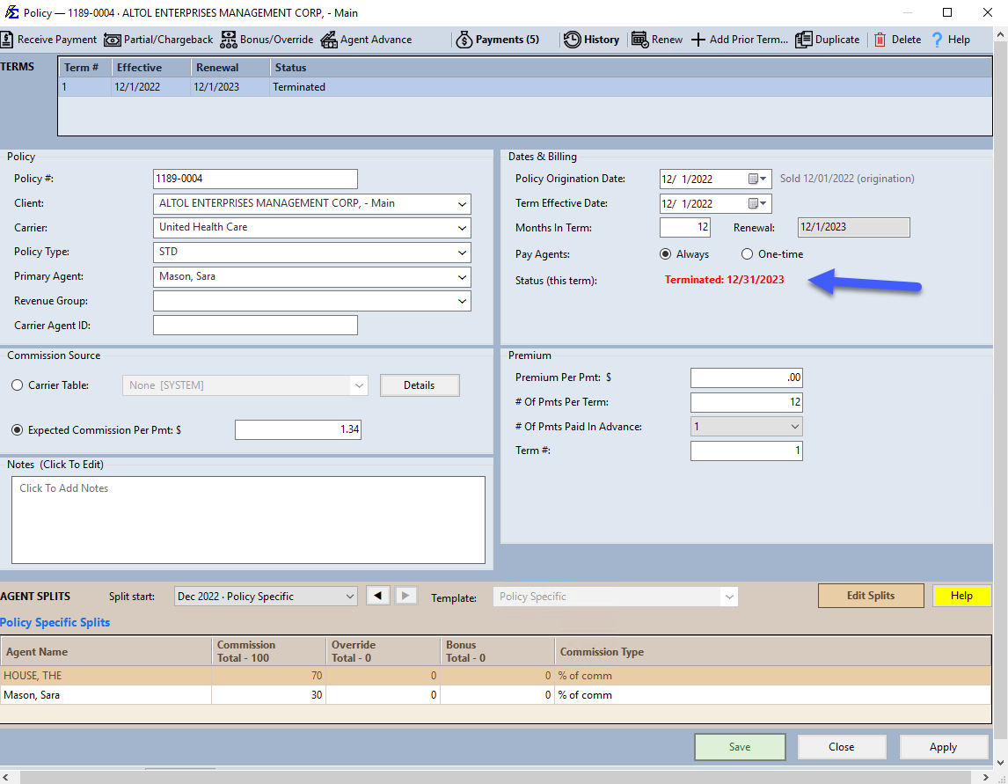
Task: Click the # Of Pmts Per Term field
Action: 747,402
